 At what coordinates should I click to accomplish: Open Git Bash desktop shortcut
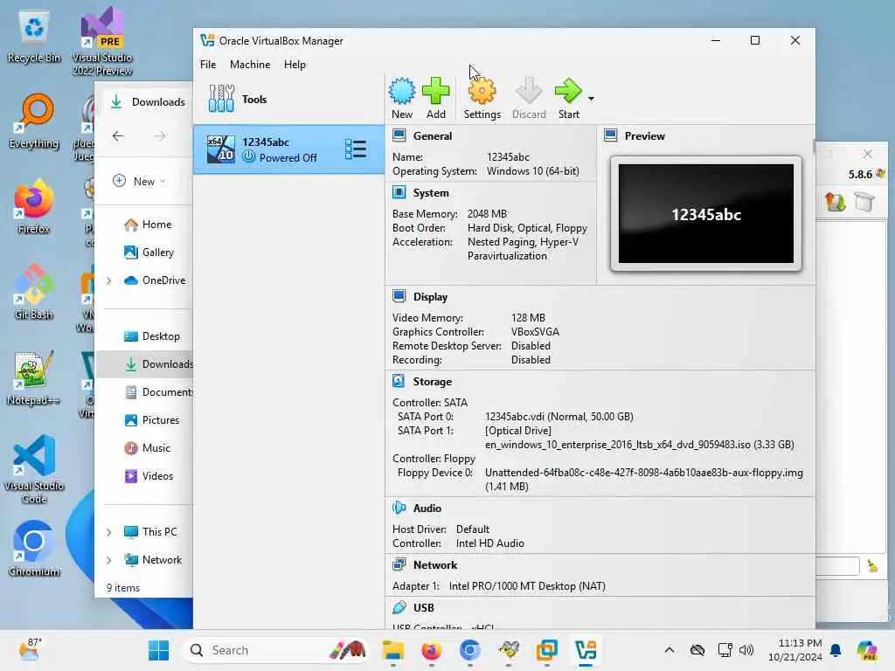pos(34,292)
